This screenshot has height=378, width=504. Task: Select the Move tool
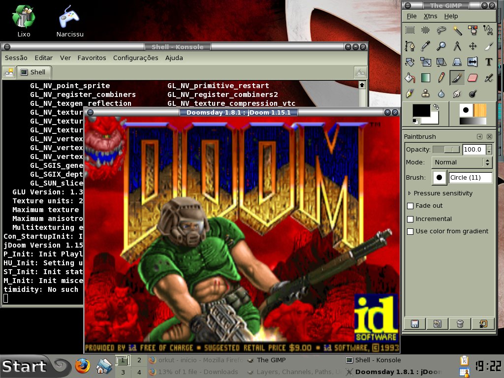472,46
